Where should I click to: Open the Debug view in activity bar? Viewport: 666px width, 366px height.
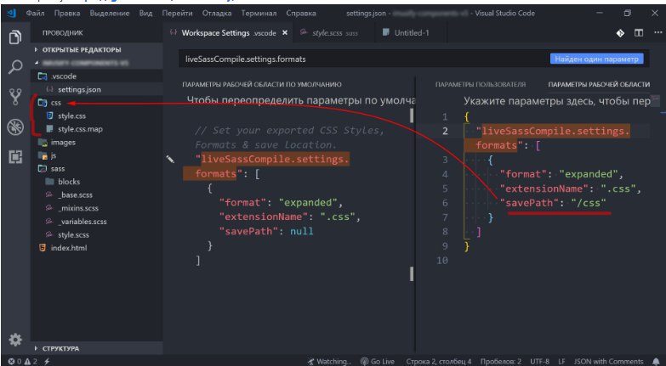(15, 127)
